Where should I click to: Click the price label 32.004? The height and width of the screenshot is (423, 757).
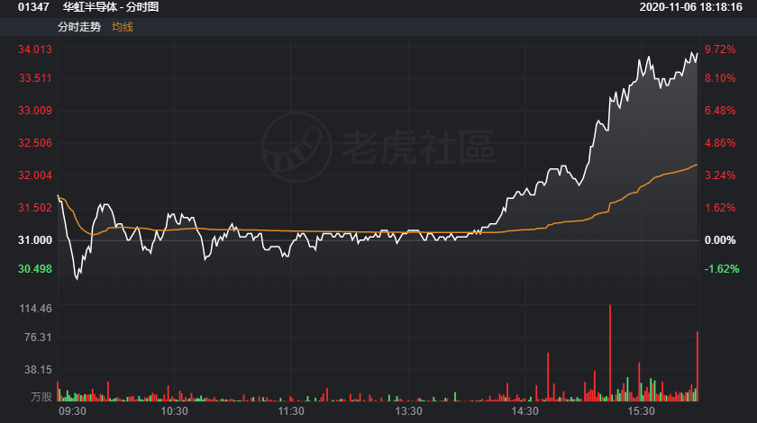tap(35, 175)
